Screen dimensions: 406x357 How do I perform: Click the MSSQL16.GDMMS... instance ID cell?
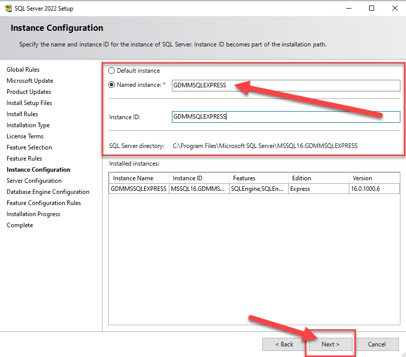point(199,189)
